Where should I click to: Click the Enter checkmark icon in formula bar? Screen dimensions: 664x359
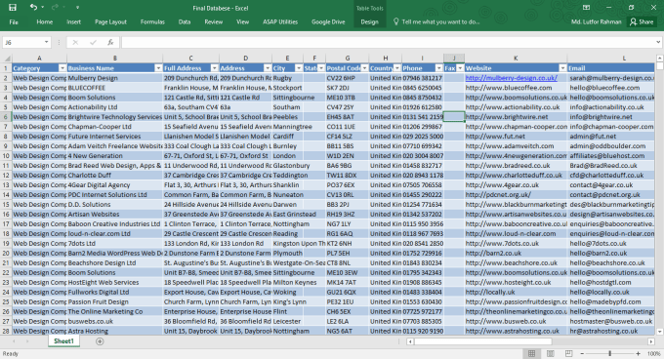(93, 42)
